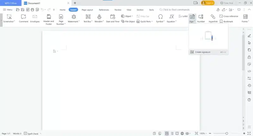Open a new tab with plus button

pos(75,3)
